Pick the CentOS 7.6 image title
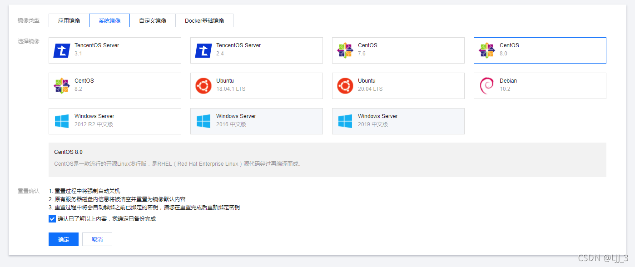 [x=367, y=45]
